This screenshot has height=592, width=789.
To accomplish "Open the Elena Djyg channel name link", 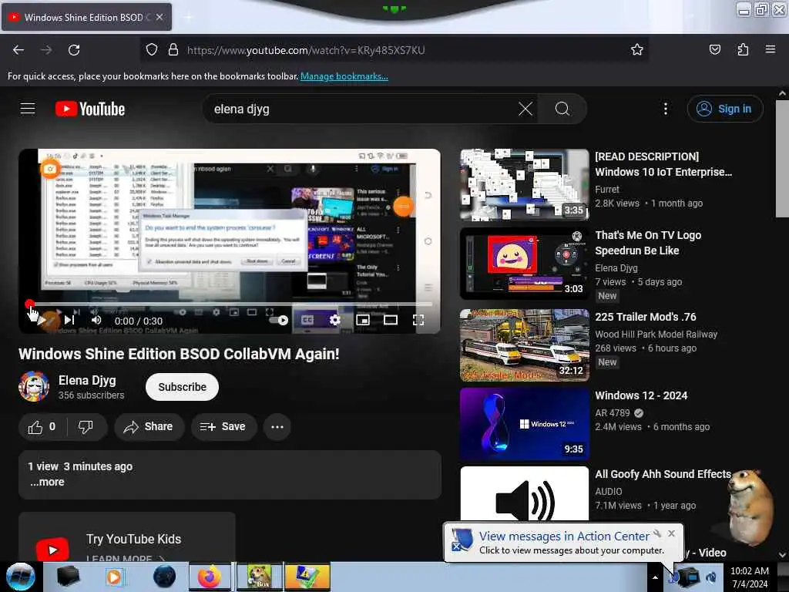I will pyautogui.click(x=87, y=380).
